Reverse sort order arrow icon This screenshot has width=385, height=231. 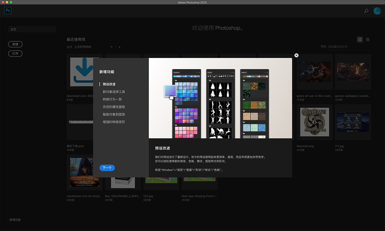point(120,47)
